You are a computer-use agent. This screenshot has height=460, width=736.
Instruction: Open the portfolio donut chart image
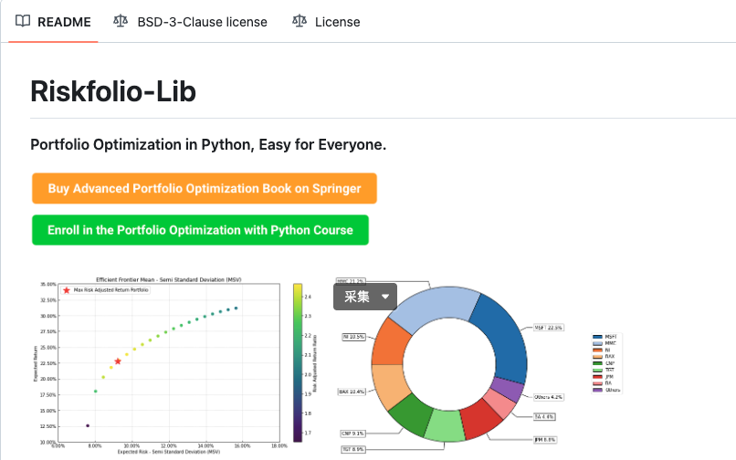tap(478, 366)
